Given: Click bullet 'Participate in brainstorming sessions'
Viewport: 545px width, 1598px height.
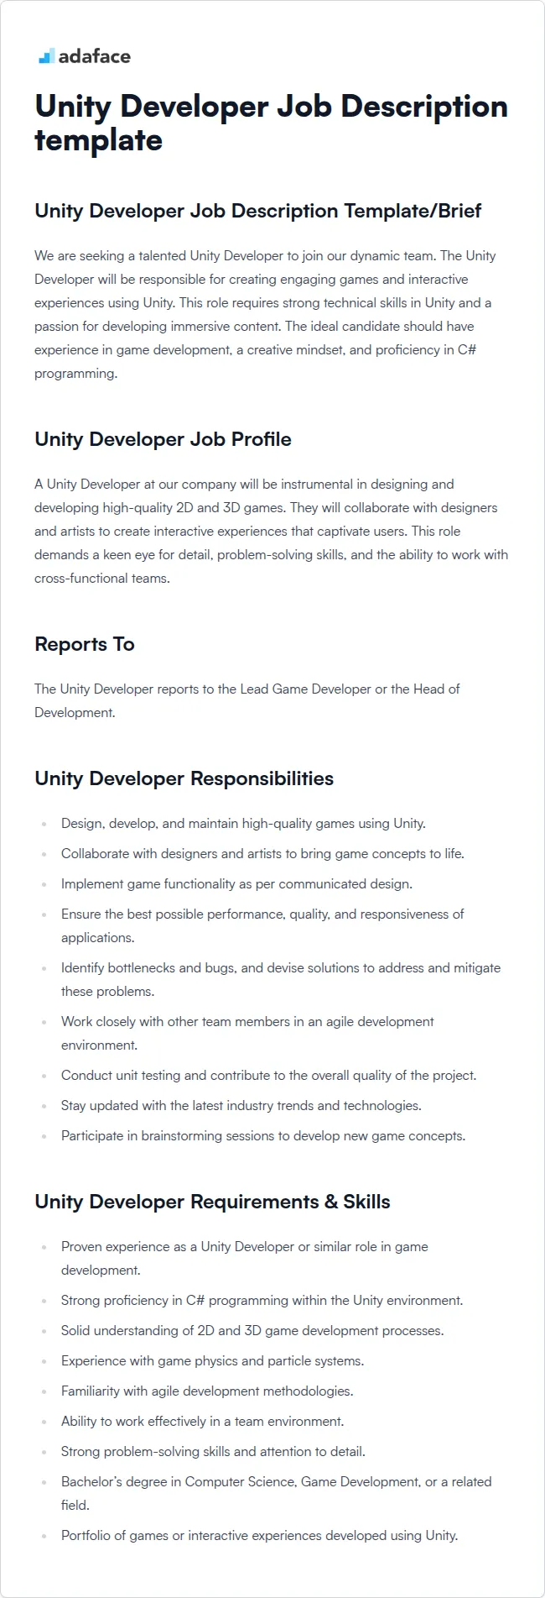Looking at the screenshot, I should click(x=263, y=1136).
